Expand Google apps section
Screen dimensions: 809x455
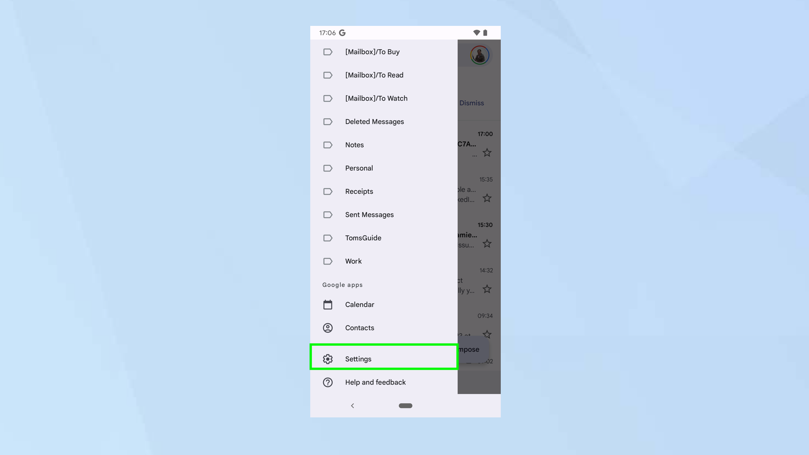[342, 284]
